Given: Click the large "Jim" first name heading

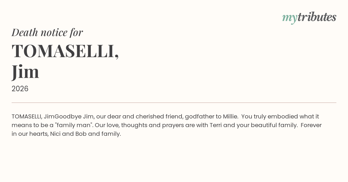Looking at the screenshot, I should coord(26,72).
